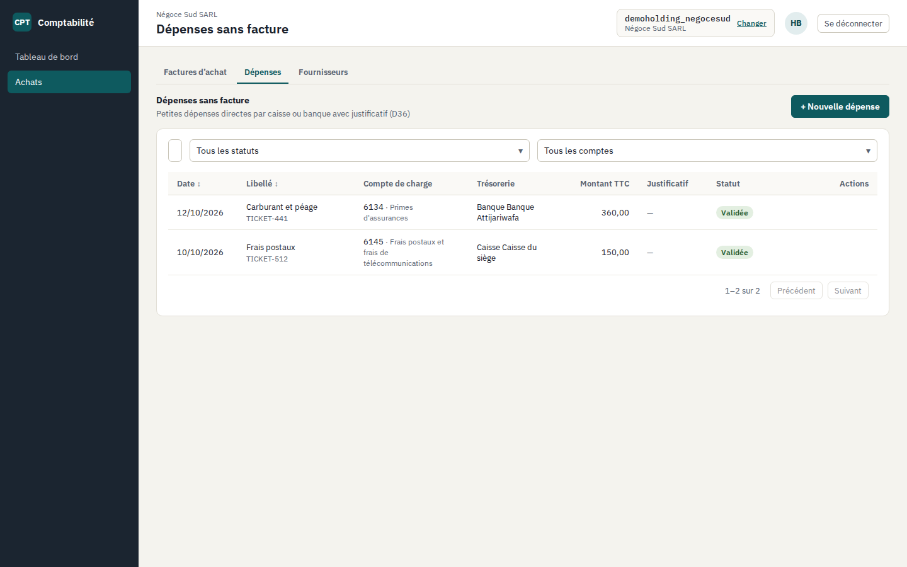This screenshot has height=567, width=907.
Task: Click demoholding_negocesud tenant name
Action: pyautogui.click(x=678, y=18)
